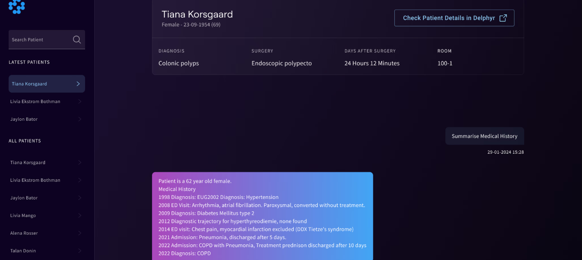Click the Summarise Medical History message
The image size is (582, 260).
(x=485, y=136)
